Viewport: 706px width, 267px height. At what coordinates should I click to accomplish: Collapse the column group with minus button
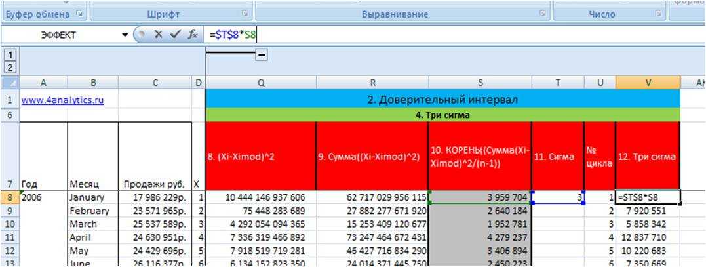coord(262,54)
